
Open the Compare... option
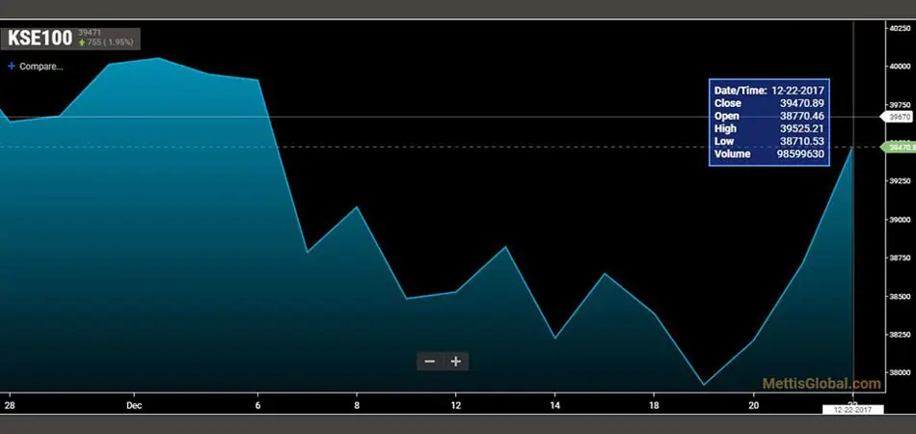click(x=40, y=67)
